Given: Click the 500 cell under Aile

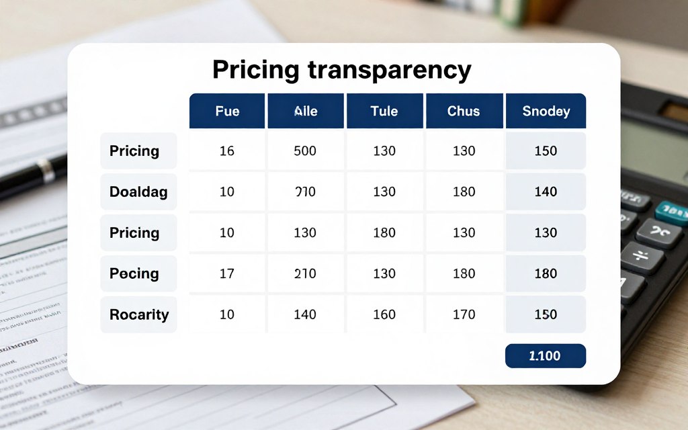Looking at the screenshot, I should click(x=305, y=151).
